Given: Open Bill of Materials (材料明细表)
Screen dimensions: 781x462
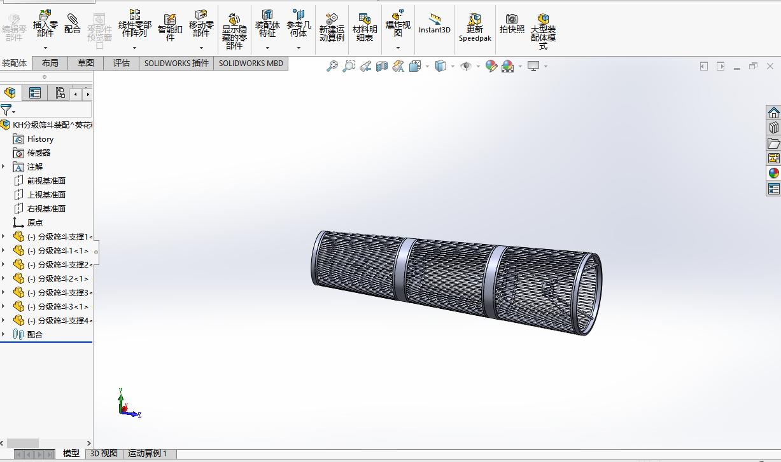Looking at the screenshot, I should [x=365, y=27].
